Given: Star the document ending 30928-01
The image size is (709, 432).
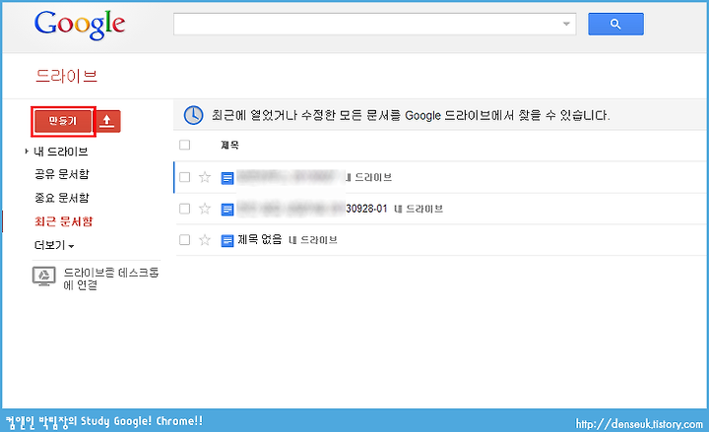Looking at the screenshot, I should click(x=205, y=209).
